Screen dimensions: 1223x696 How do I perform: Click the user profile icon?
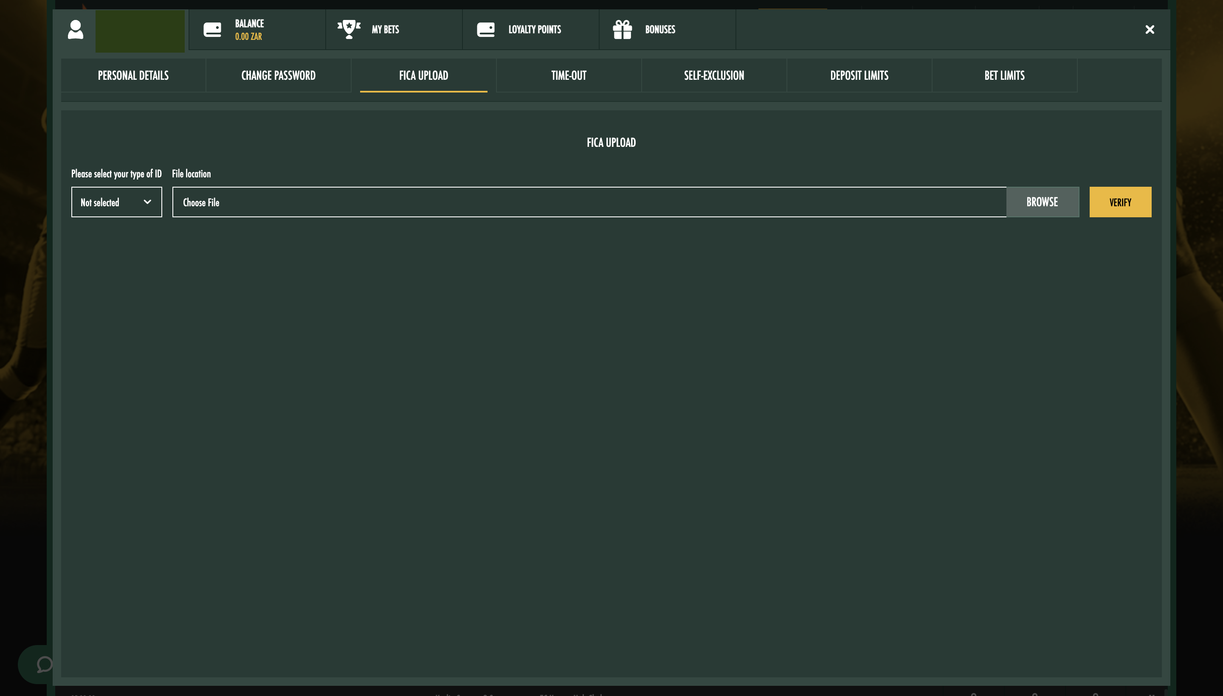[x=75, y=30]
